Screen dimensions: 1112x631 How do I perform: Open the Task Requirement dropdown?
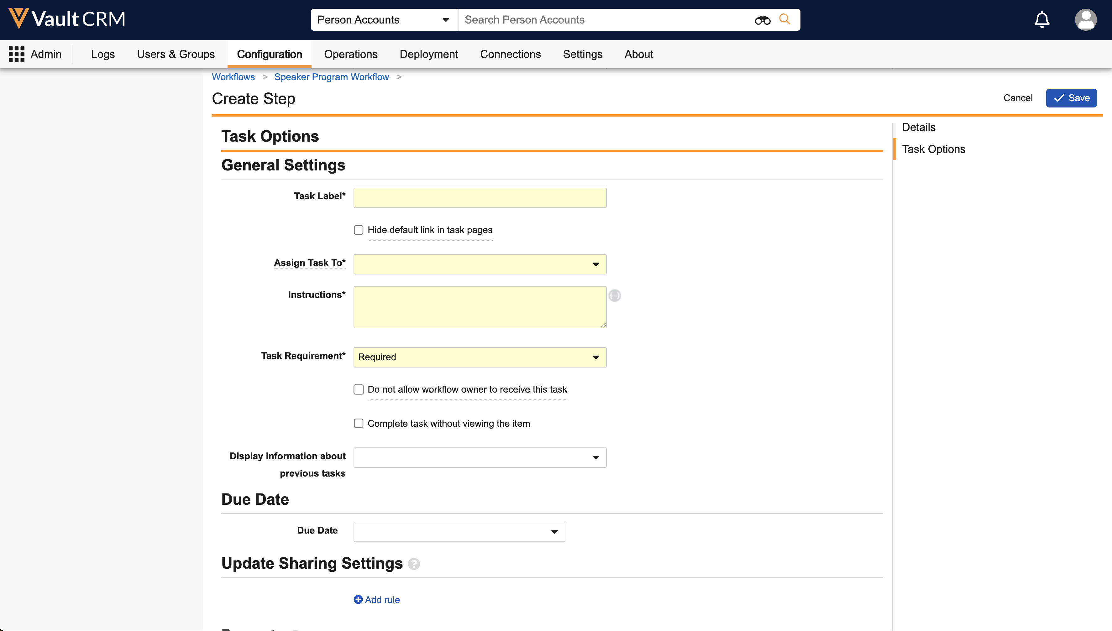[x=480, y=357]
